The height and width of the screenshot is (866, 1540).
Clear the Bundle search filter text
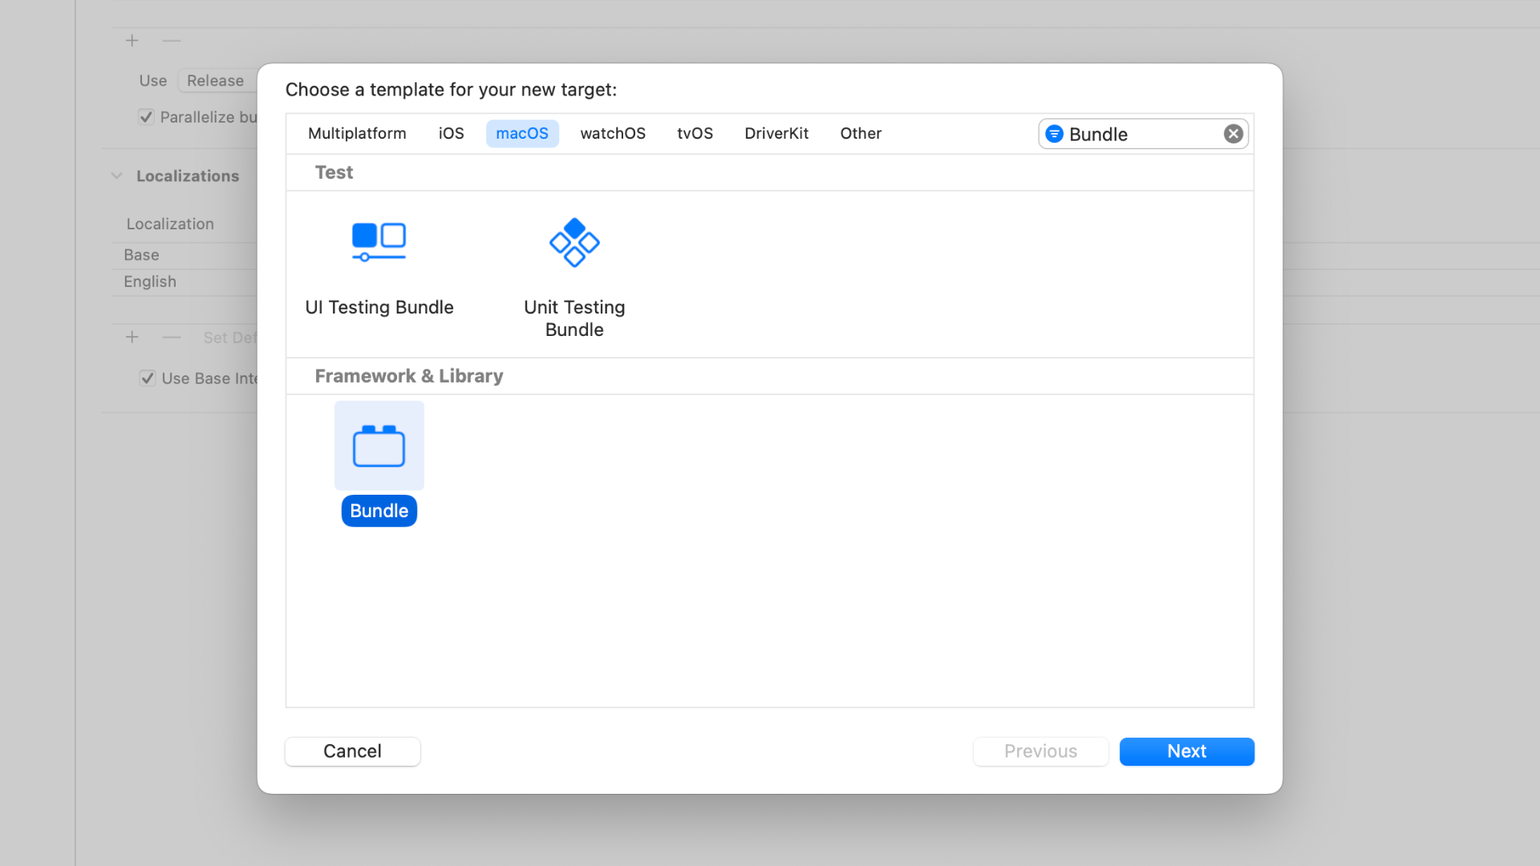tap(1233, 134)
